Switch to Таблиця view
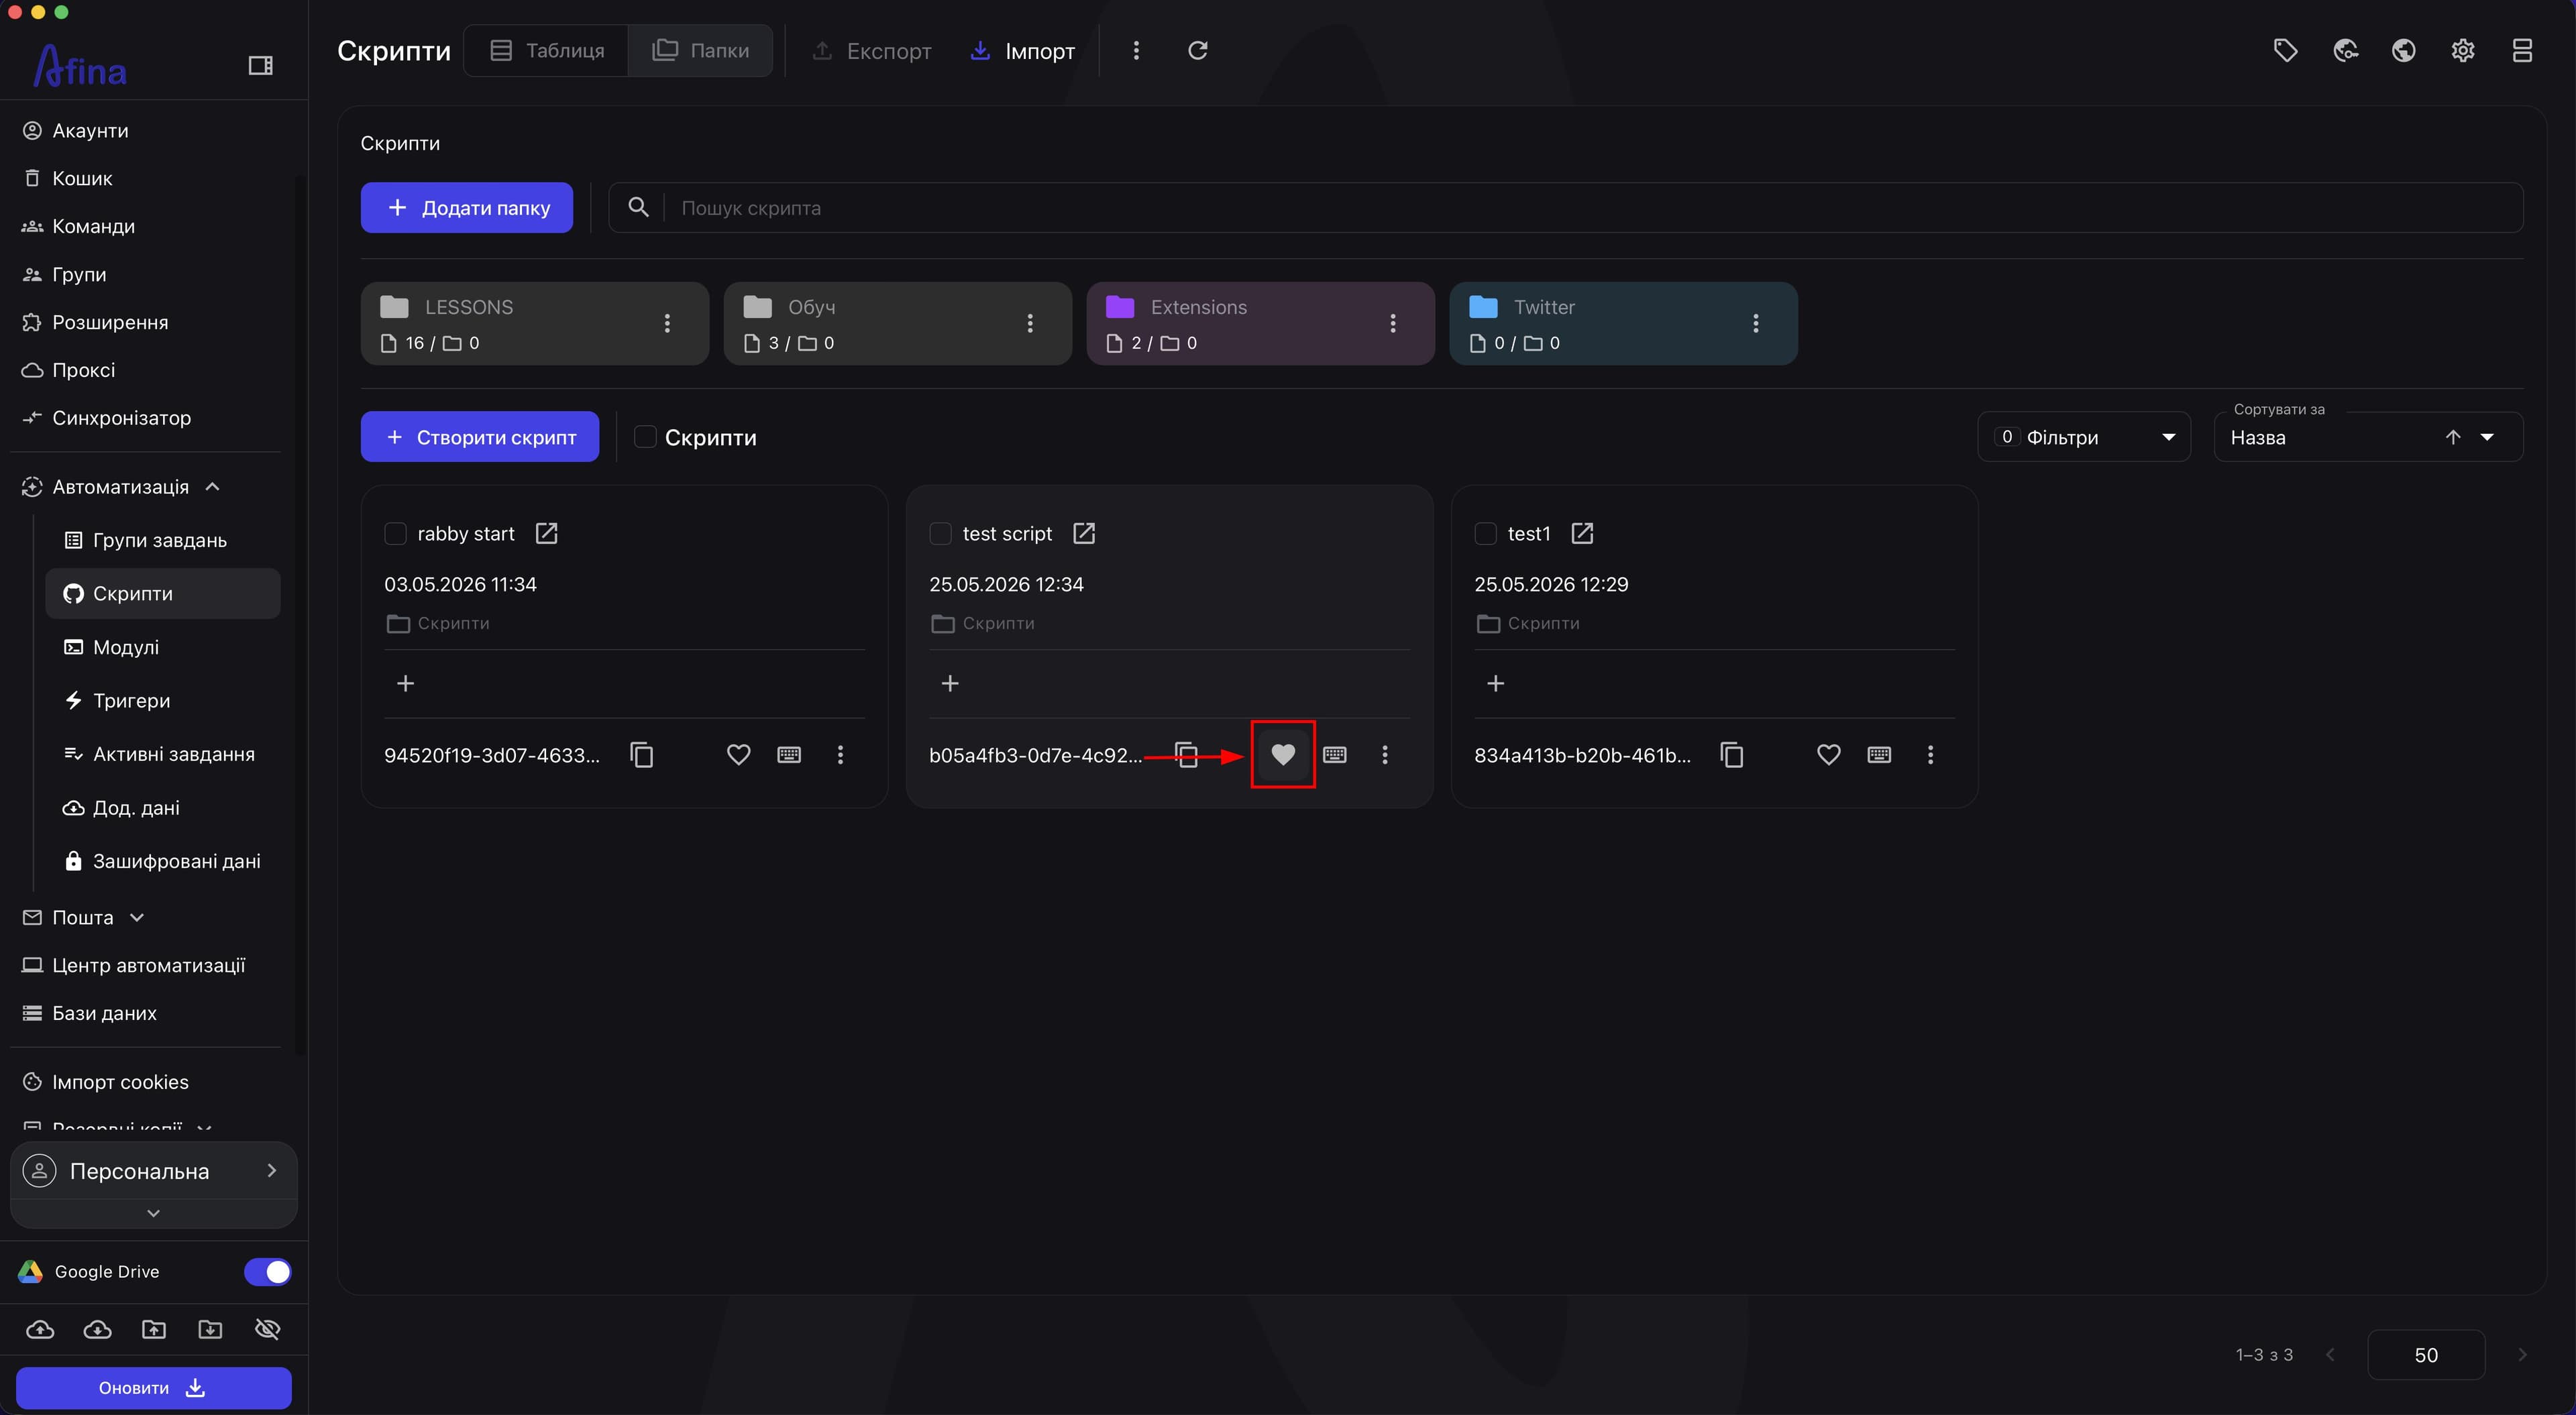This screenshot has width=2576, height=1415. 546,50
